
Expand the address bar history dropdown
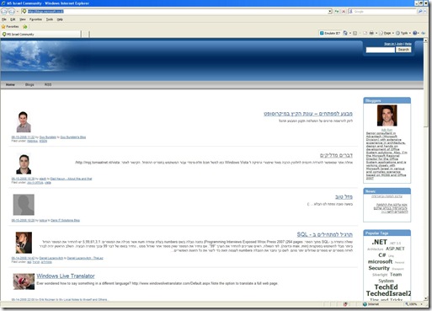tap(330, 12)
